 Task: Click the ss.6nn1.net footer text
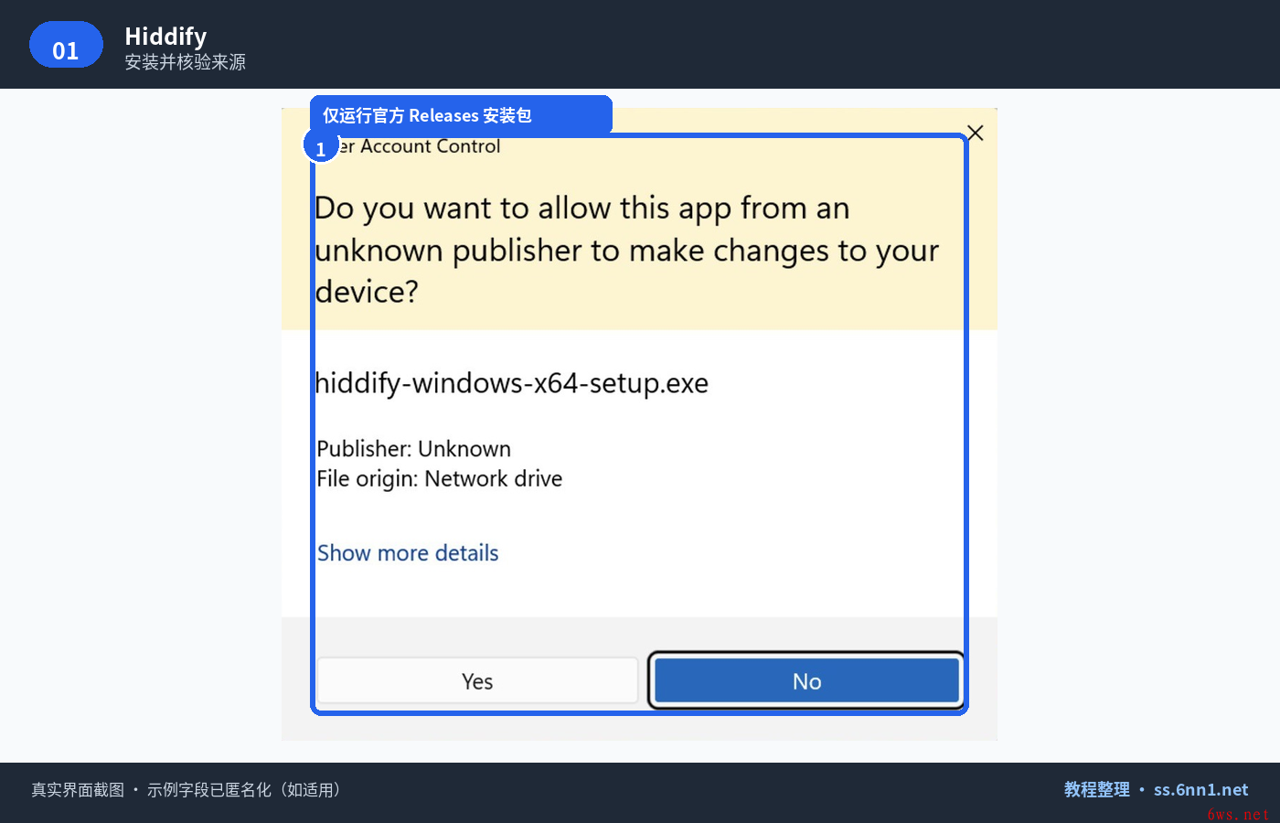coord(1200,790)
